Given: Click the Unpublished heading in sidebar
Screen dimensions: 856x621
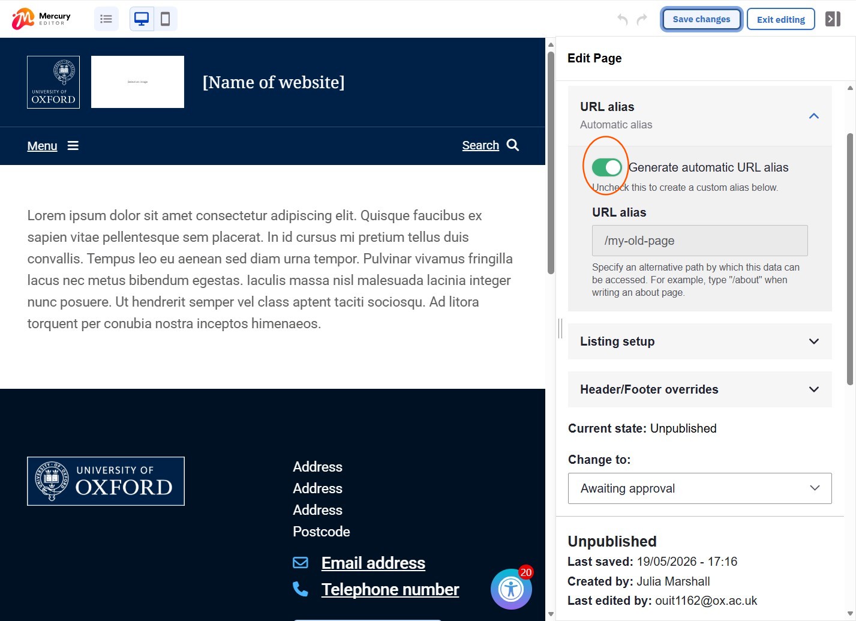Looking at the screenshot, I should (612, 541).
